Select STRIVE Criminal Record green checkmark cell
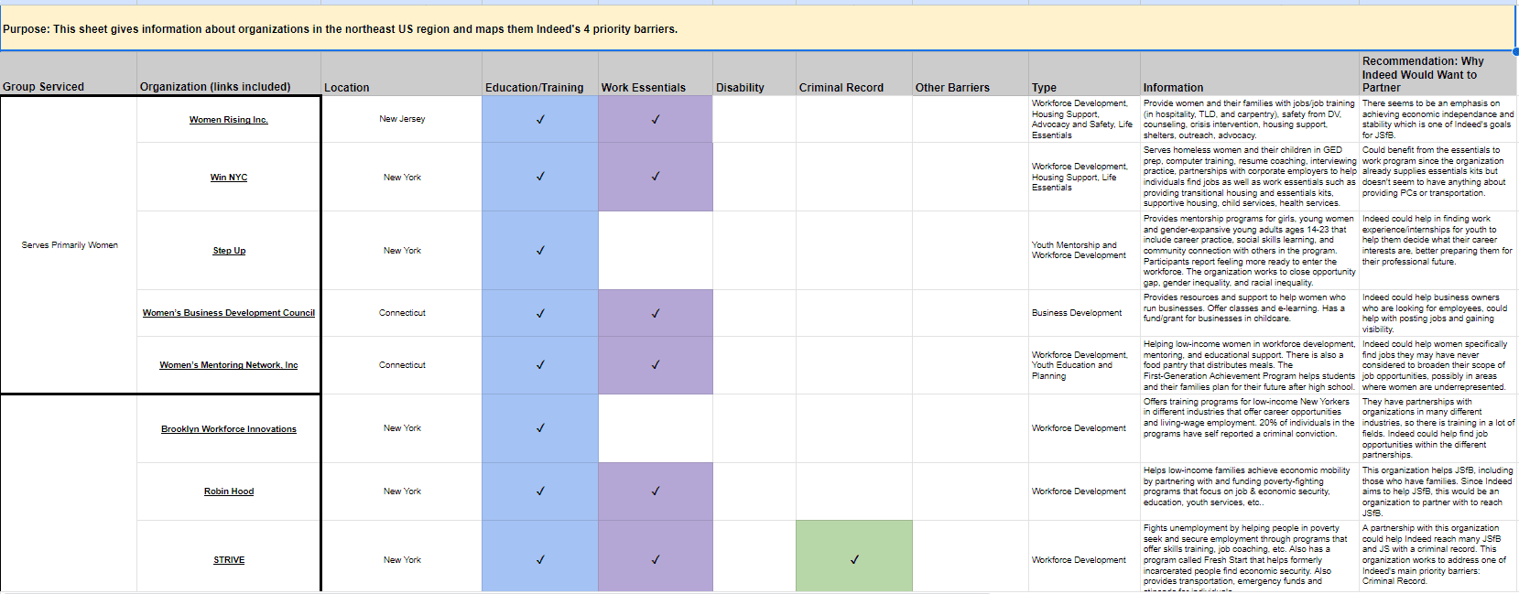The image size is (1519, 594). pyautogui.click(x=854, y=556)
